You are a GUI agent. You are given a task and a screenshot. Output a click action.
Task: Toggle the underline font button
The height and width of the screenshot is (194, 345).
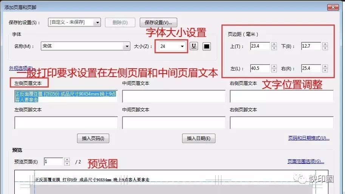[x=193, y=46]
